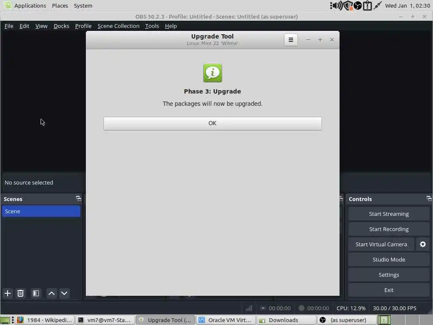This screenshot has width=433, height=325.
Task: Select the Scene item in the Scenes list
Action: click(x=41, y=211)
